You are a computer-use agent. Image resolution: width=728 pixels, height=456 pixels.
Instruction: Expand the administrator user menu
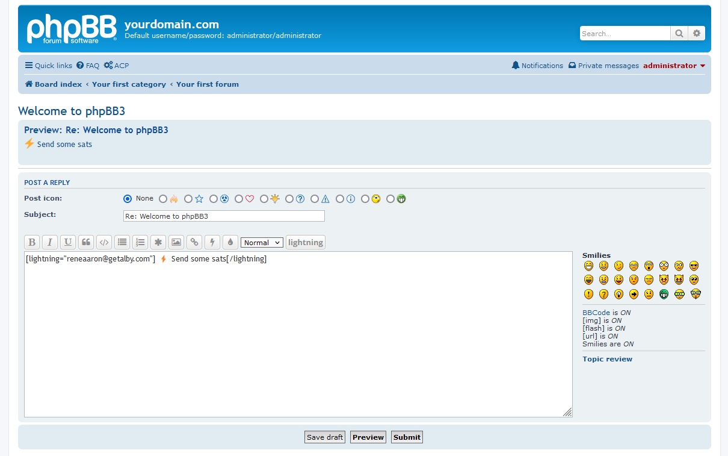pyautogui.click(x=674, y=66)
